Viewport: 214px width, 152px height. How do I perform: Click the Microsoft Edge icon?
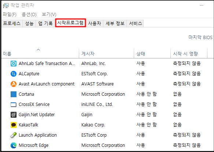click(x=14, y=145)
